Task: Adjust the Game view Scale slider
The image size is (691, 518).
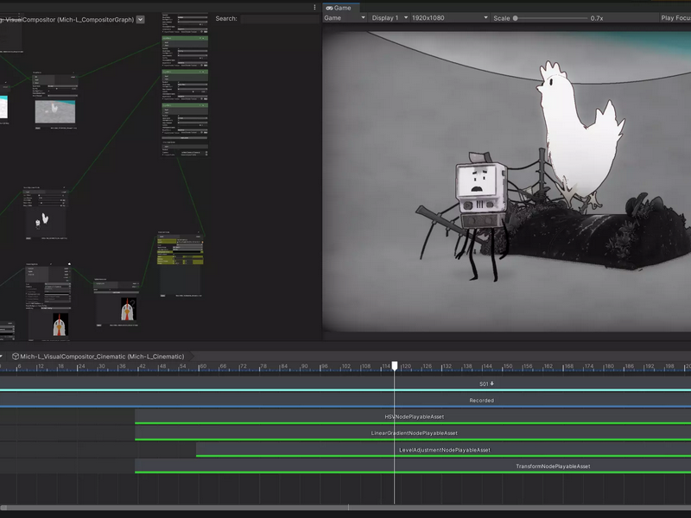Action: point(550,18)
